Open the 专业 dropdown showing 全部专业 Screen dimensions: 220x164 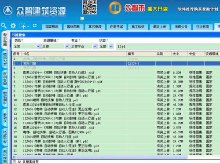[84, 47]
